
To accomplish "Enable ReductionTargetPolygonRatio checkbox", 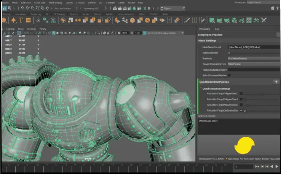I will tap(241, 93).
